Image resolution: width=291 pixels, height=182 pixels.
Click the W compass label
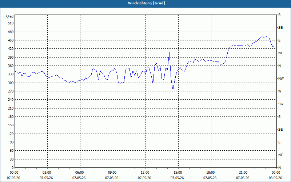coord(280,91)
